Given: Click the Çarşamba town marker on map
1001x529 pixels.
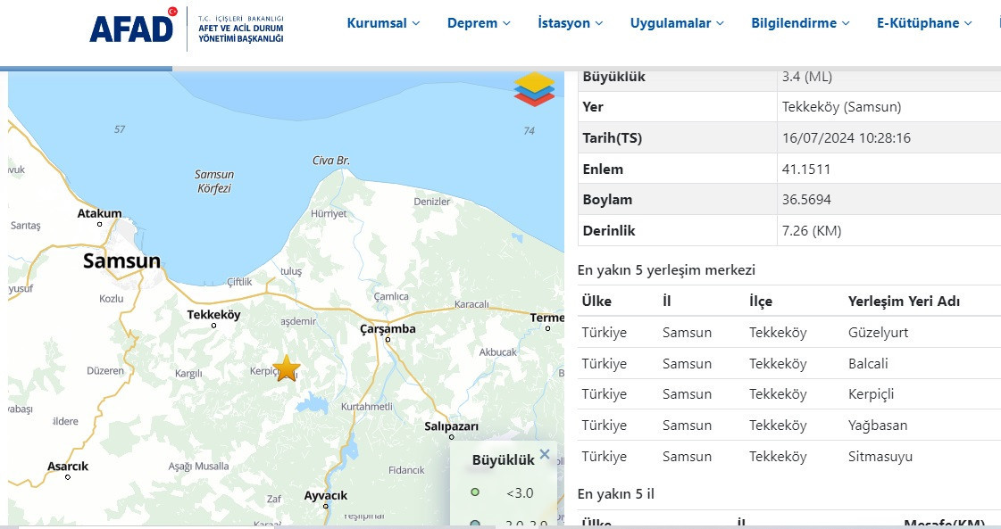Looking at the screenshot, I should (388, 340).
